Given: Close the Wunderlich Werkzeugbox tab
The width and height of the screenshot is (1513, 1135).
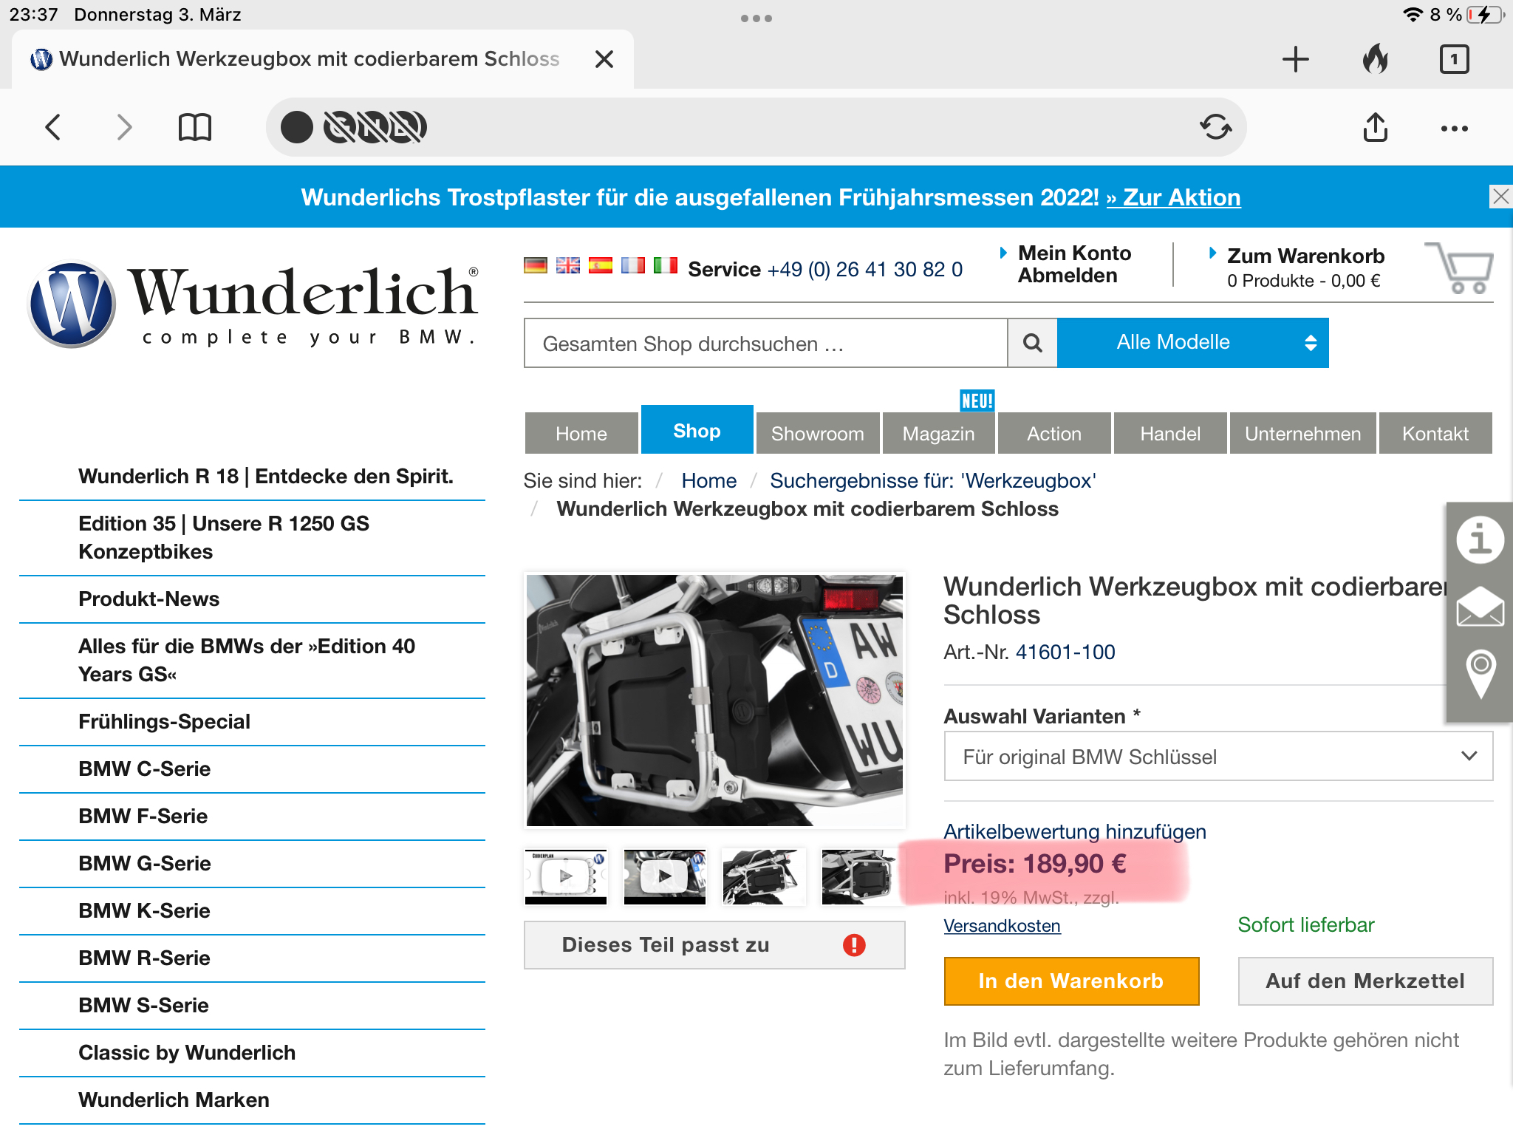Looking at the screenshot, I should [x=604, y=59].
